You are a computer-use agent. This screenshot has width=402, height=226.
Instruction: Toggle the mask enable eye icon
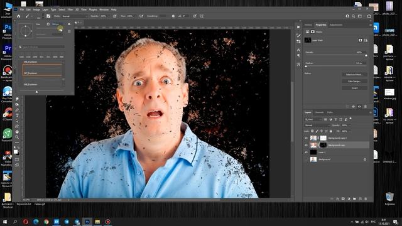tap(359, 107)
